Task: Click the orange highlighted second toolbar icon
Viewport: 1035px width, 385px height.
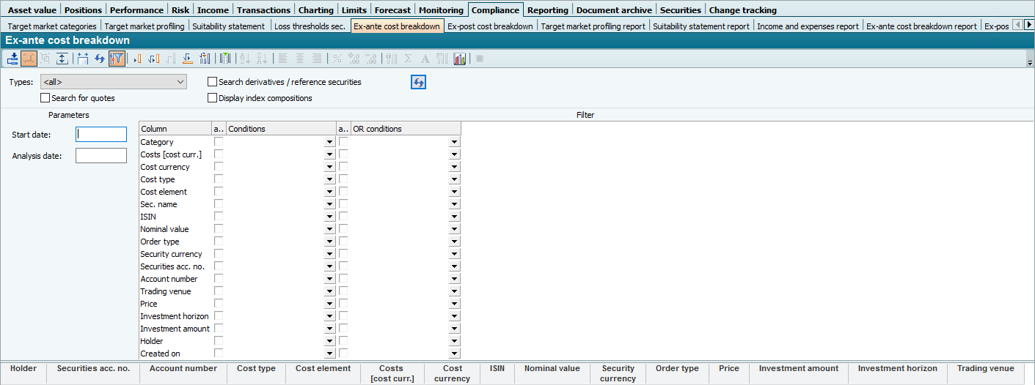Action: coord(29,59)
